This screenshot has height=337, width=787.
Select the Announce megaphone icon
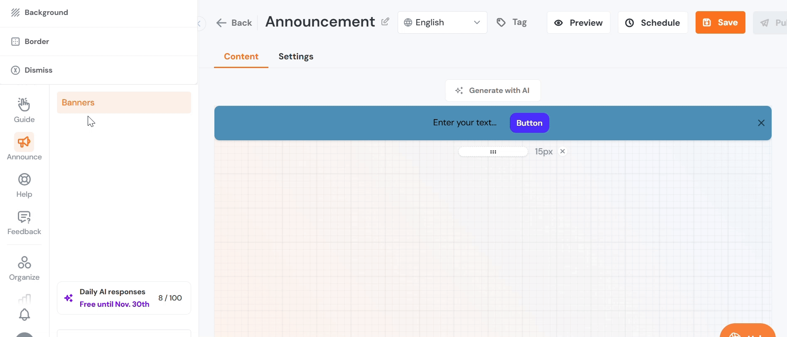pyautogui.click(x=24, y=142)
